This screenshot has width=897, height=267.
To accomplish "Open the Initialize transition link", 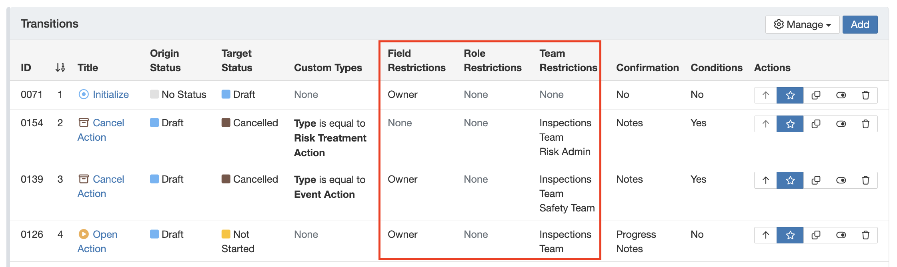I will [110, 95].
